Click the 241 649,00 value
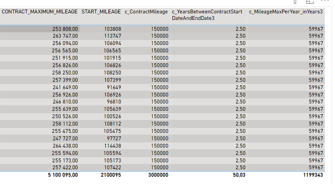 pyautogui.click(x=65, y=87)
